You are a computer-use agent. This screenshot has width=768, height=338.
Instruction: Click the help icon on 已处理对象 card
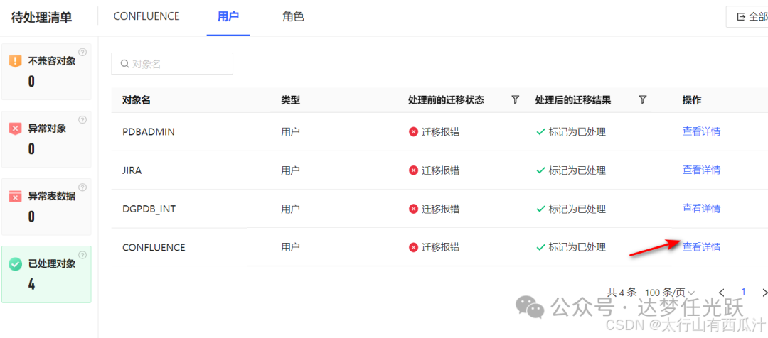coord(82,255)
